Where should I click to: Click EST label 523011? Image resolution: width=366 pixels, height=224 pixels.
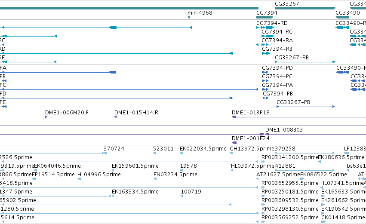click(163, 149)
